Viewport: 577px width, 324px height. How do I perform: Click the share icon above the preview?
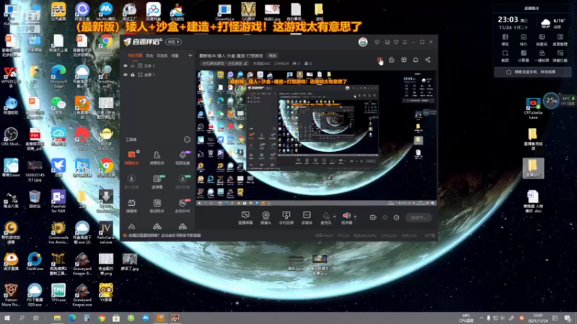(x=428, y=60)
